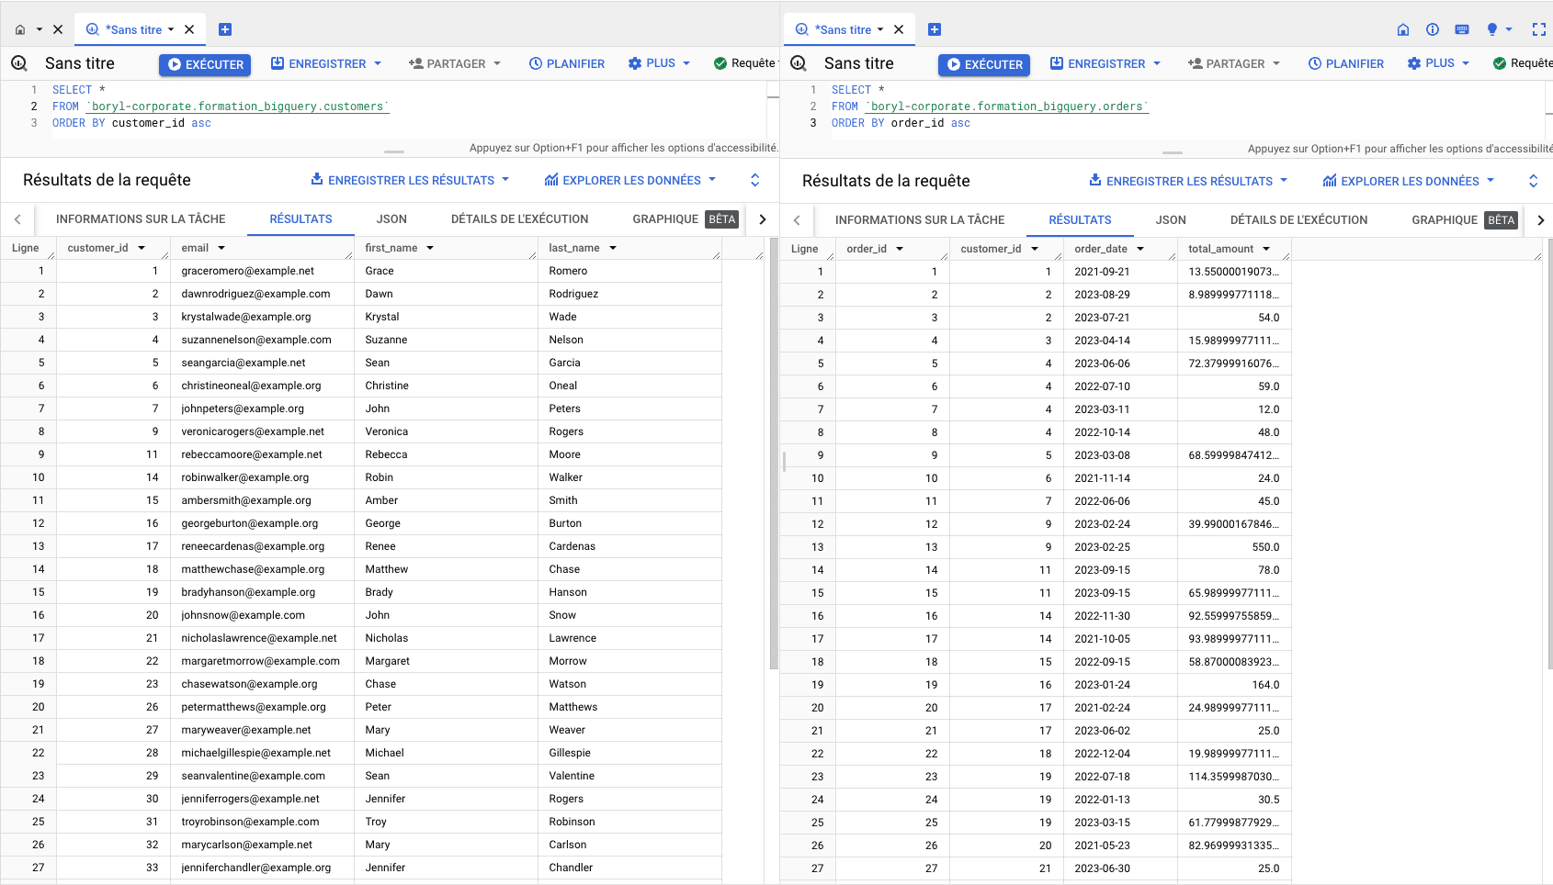
Task: Click inside the orders SQL editor
Action: (1185, 106)
